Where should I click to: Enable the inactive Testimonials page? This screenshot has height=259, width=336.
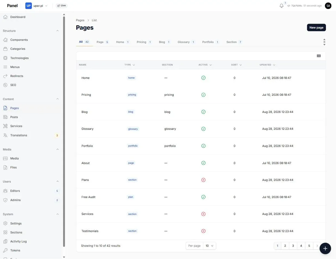[203, 231]
